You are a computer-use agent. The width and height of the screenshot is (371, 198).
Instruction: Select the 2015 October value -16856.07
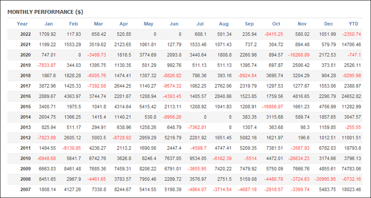(272, 106)
